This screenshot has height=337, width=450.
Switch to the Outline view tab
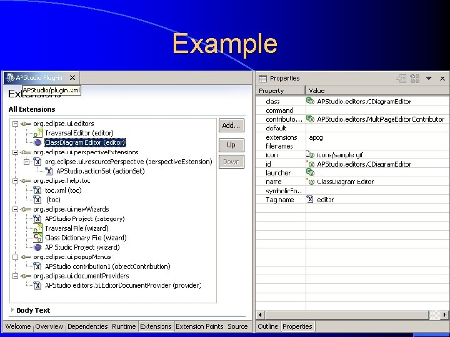click(x=267, y=326)
